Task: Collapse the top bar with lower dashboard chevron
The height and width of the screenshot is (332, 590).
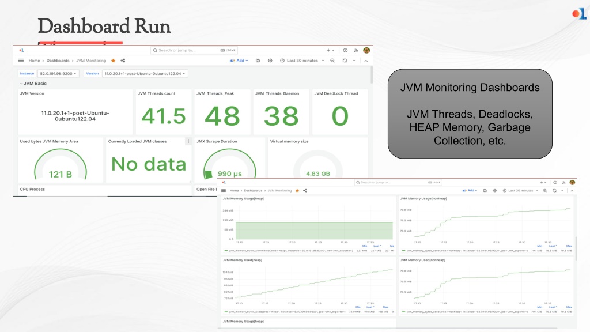Action: [x=572, y=190]
